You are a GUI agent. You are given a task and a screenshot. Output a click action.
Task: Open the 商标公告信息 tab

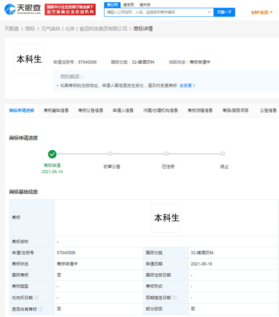pyautogui.click(x=91, y=110)
